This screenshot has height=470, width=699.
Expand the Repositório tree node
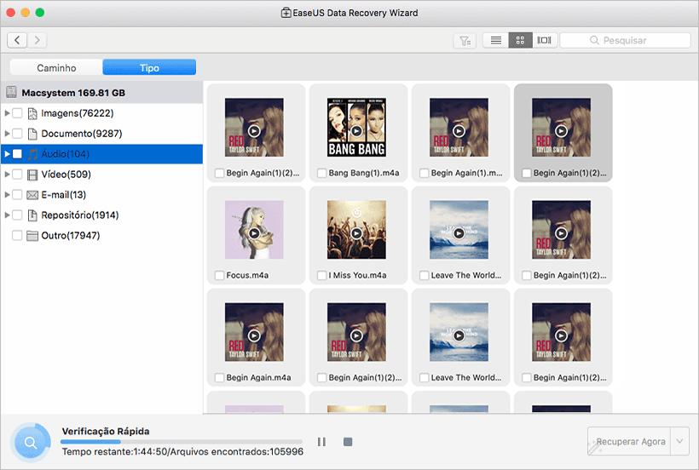pos(7,215)
